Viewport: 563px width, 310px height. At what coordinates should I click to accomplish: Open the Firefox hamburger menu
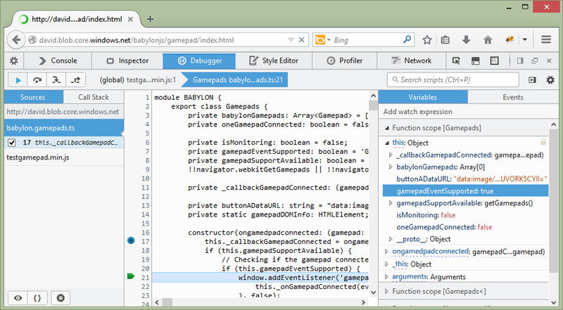tap(546, 39)
